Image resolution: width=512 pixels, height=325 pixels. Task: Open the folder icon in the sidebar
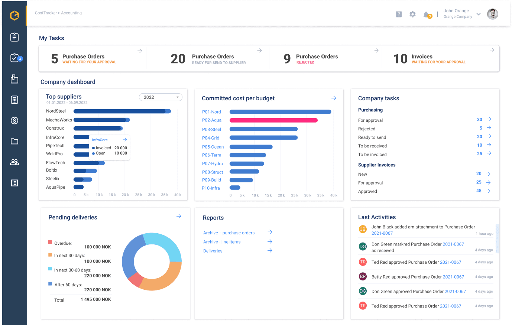coord(14,141)
